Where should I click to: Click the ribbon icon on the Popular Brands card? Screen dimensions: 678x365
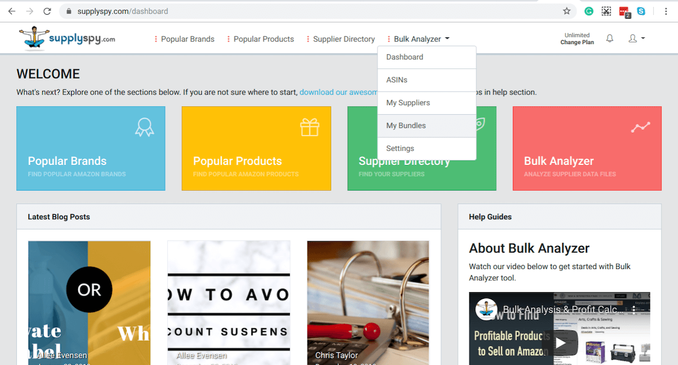(x=144, y=127)
